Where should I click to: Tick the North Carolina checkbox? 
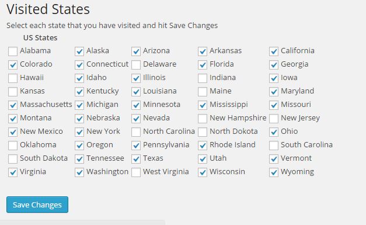tap(136, 132)
